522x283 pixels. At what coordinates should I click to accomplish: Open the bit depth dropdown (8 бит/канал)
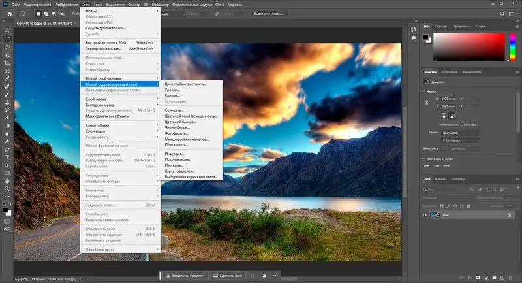[459, 140]
